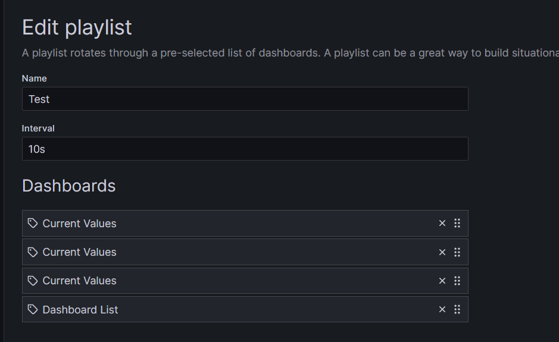Click the tag icon on the first Current Values row
Image resolution: width=559 pixels, height=342 pixels.
pos(33,223)
